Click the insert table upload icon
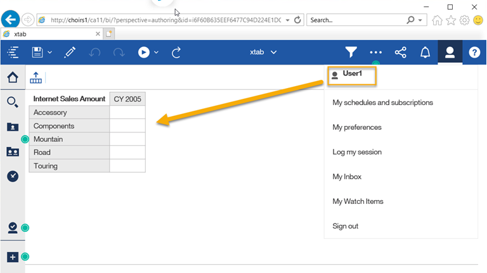 [x=36, y=77]
